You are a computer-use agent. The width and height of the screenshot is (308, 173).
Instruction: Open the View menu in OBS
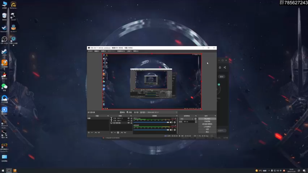click(103, 51)
